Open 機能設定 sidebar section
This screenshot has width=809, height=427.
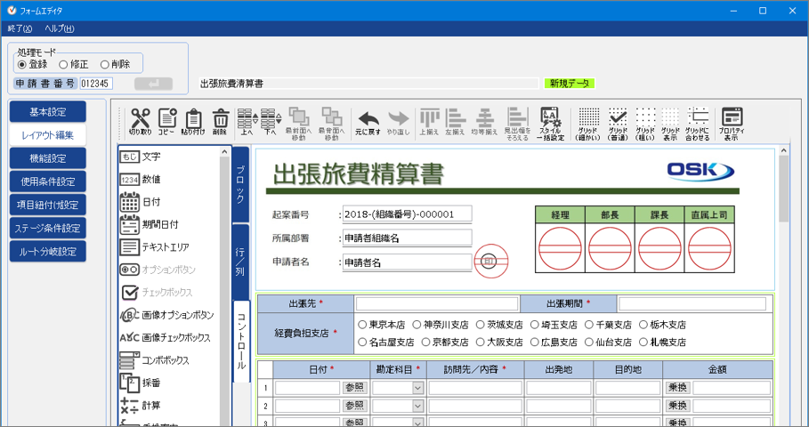tap(47, 158)
